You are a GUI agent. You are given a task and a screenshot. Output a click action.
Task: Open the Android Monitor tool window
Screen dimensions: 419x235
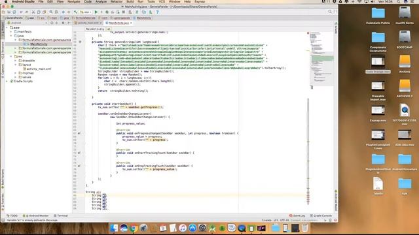click(36, 215)
